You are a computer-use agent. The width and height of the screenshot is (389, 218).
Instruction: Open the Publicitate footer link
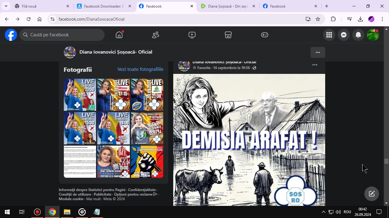pyautogui.click(x=102, y=194)
